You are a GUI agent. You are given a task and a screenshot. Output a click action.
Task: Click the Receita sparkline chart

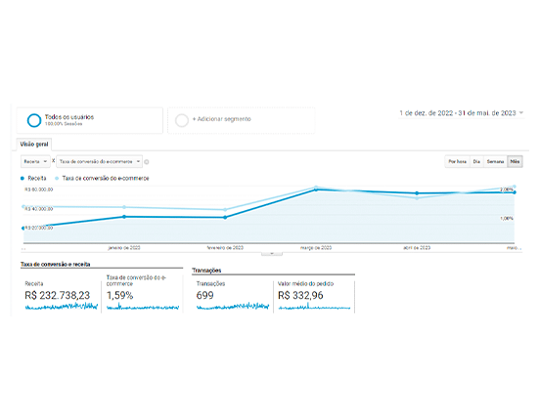[x=62, y=306]
